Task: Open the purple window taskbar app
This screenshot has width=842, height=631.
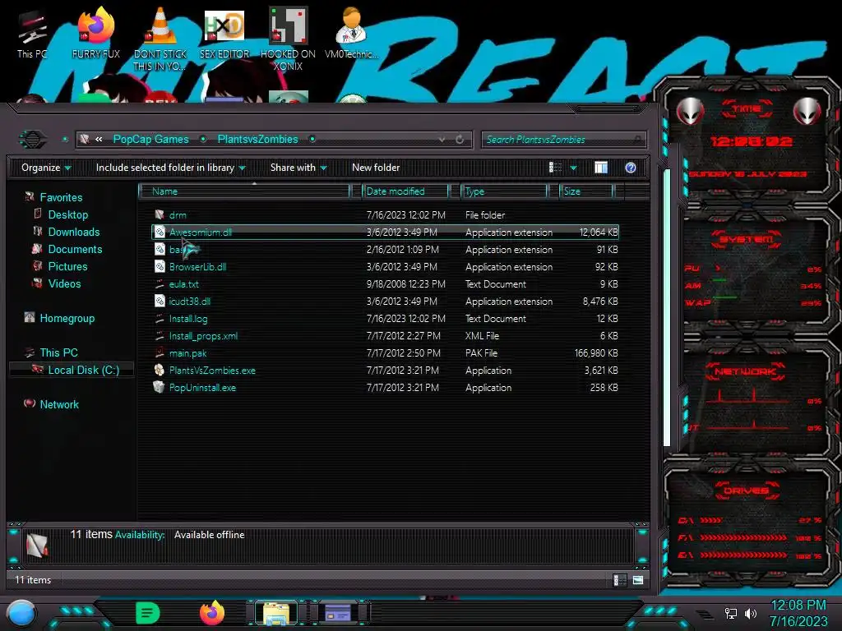Action: click(x=338, y=613)
